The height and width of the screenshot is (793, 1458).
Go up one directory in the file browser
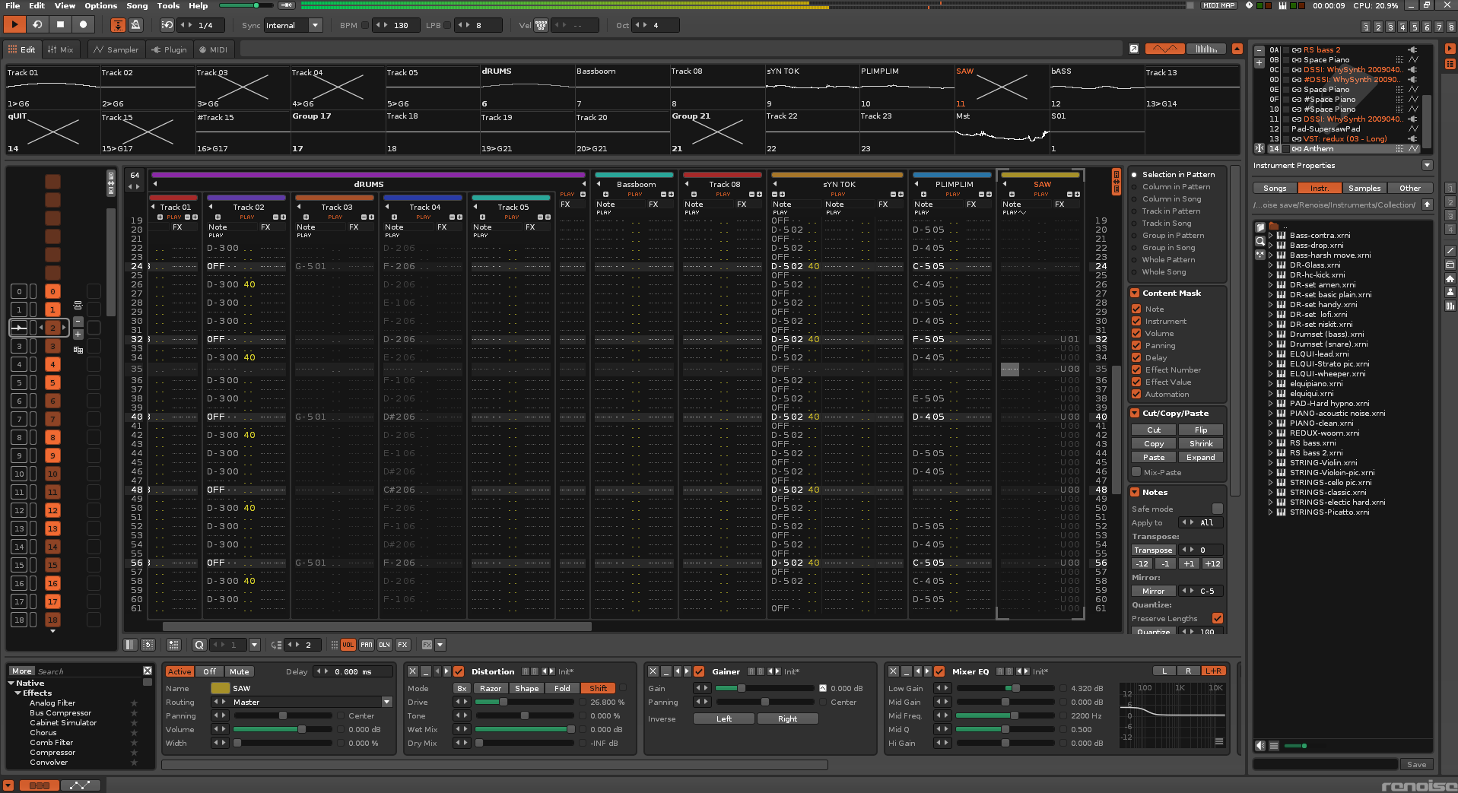(x=1427, y=205)
